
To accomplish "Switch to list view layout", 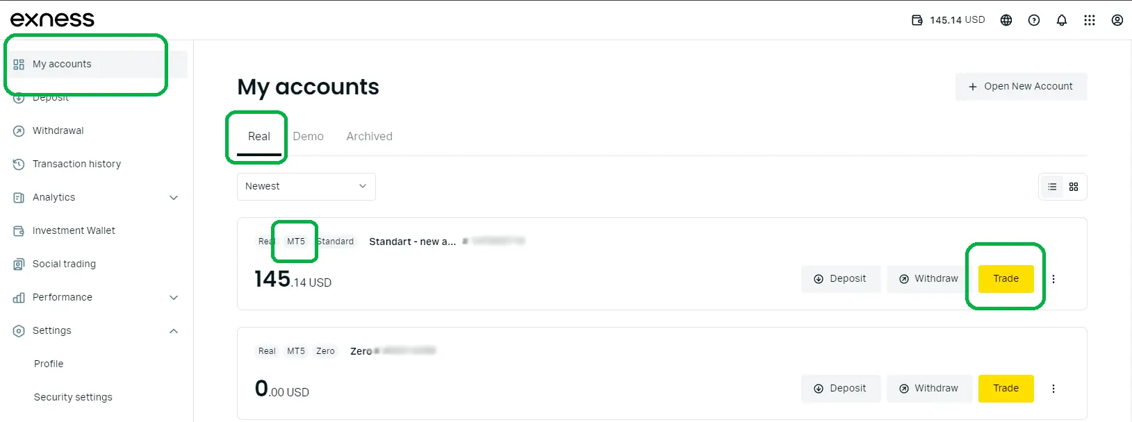I will coord(1052,187).
